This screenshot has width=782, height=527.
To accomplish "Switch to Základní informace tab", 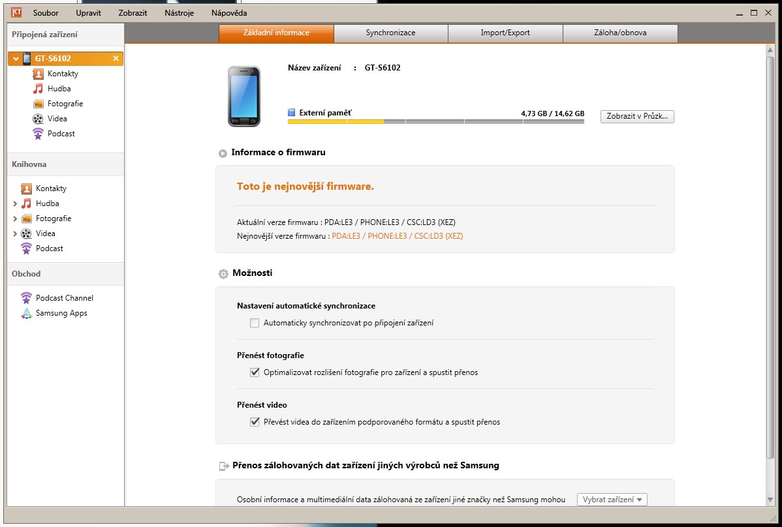I will coord(276,33).
